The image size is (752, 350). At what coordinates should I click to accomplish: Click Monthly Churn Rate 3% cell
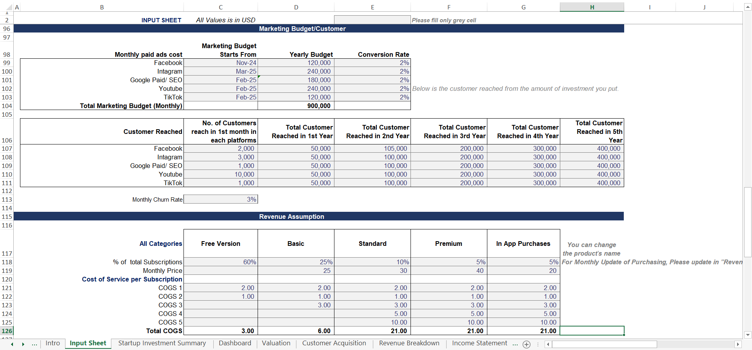[221, 199]
